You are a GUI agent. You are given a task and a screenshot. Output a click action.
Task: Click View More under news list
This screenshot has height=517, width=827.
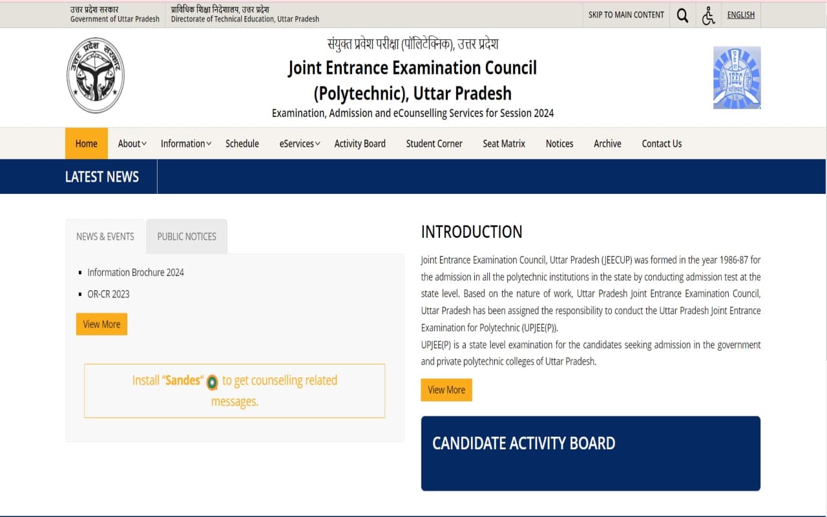click(101, 324)
